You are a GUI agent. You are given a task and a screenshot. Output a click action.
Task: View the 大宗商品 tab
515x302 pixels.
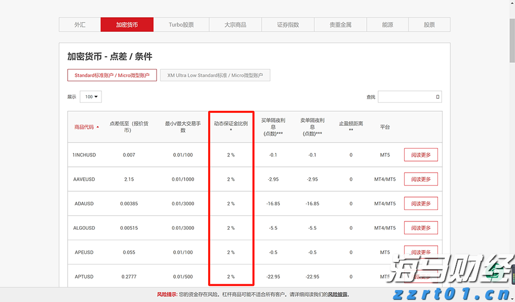click(x=235, y=24)
